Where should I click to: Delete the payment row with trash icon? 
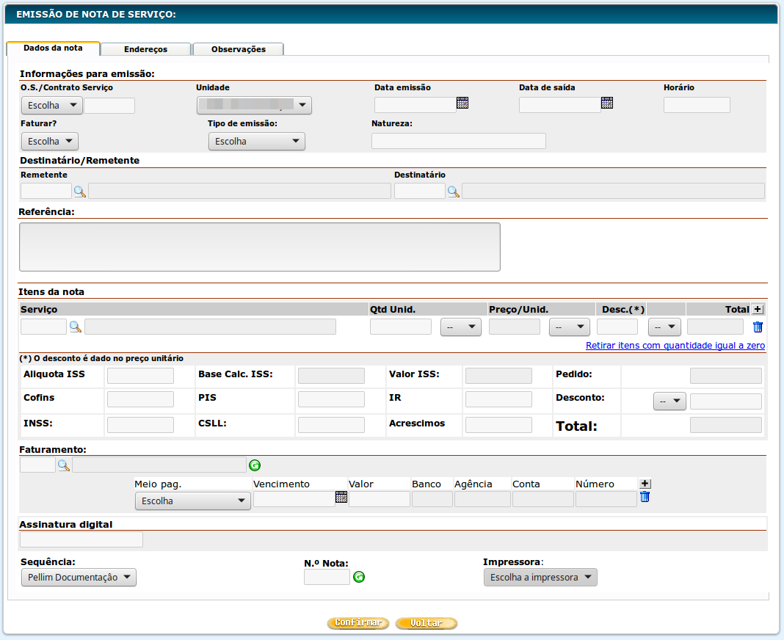[645, 497]
